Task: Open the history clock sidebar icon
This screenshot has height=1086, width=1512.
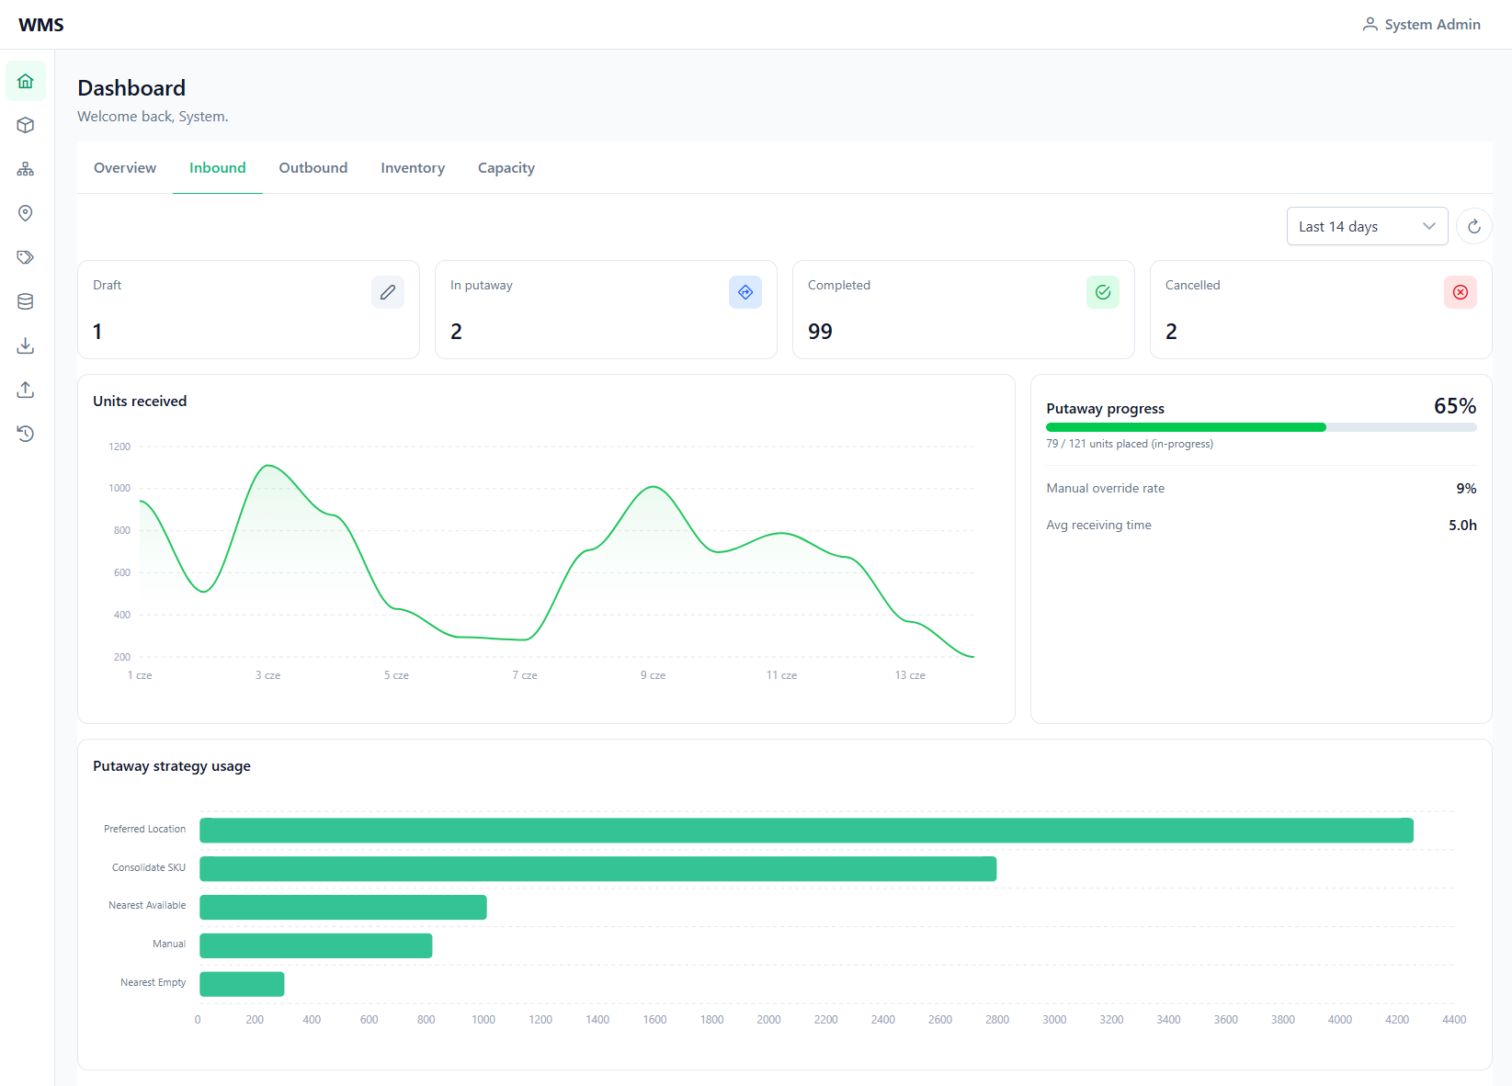Action: 26,434
